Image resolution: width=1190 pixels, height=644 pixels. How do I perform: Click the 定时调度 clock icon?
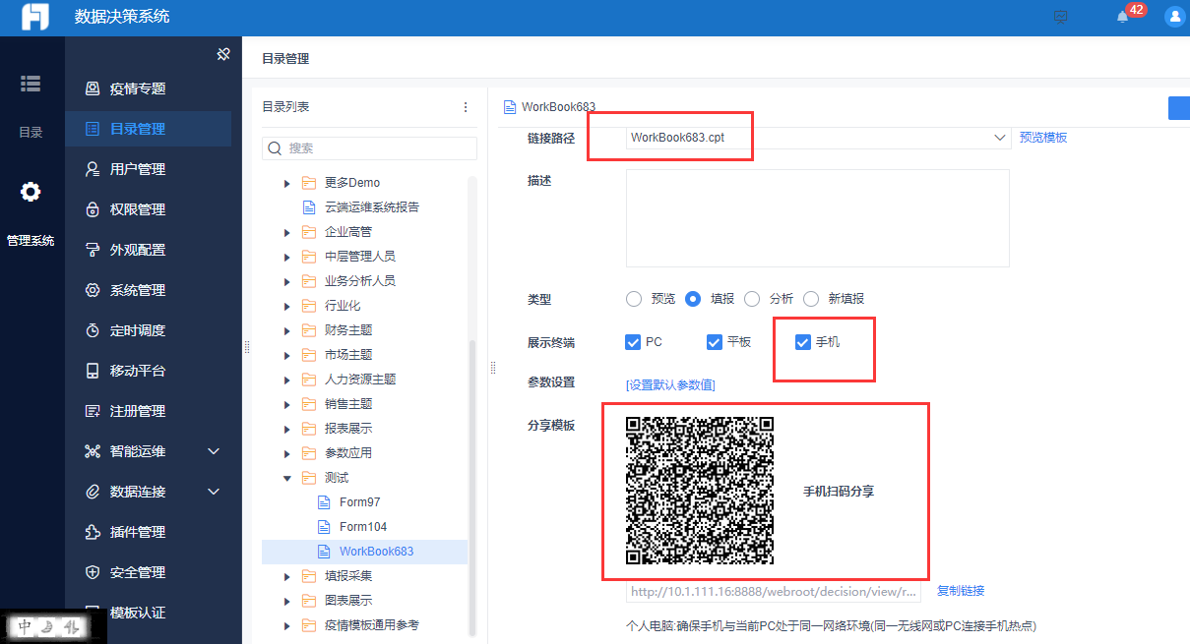[93, 330]
